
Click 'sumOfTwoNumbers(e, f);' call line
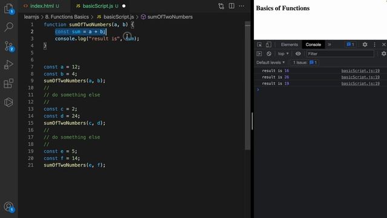point(74,165)
